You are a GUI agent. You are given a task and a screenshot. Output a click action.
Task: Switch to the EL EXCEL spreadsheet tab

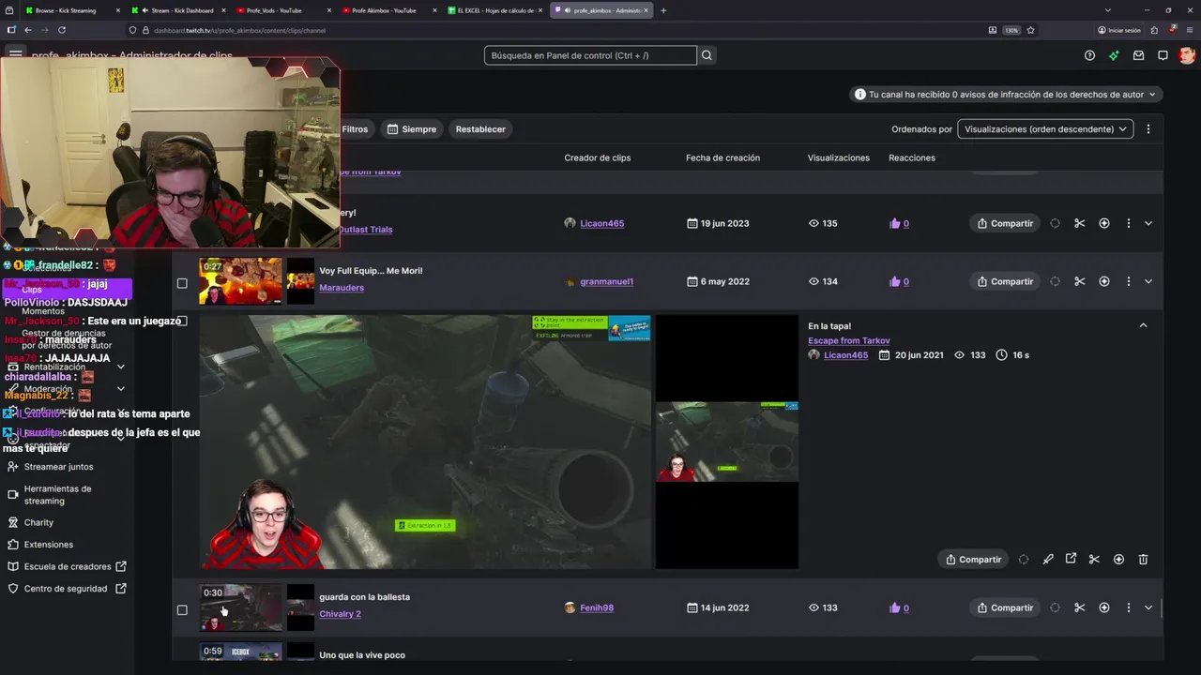coord(495,10)
